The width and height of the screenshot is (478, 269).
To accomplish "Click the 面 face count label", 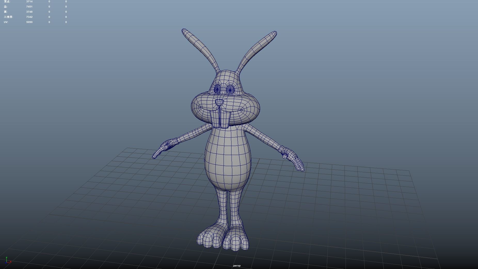I will [x=6, y=12].
